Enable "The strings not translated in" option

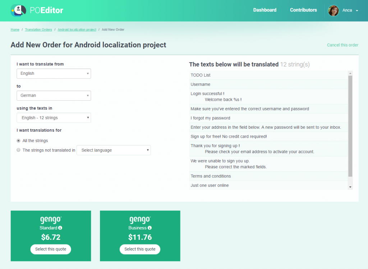coord(18,150)
